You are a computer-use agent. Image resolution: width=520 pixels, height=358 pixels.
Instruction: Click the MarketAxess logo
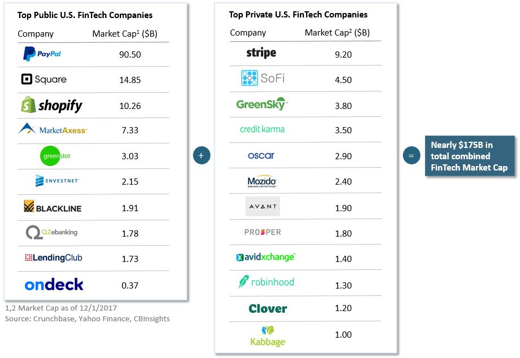pyautogui.click(x=52, y=130)
